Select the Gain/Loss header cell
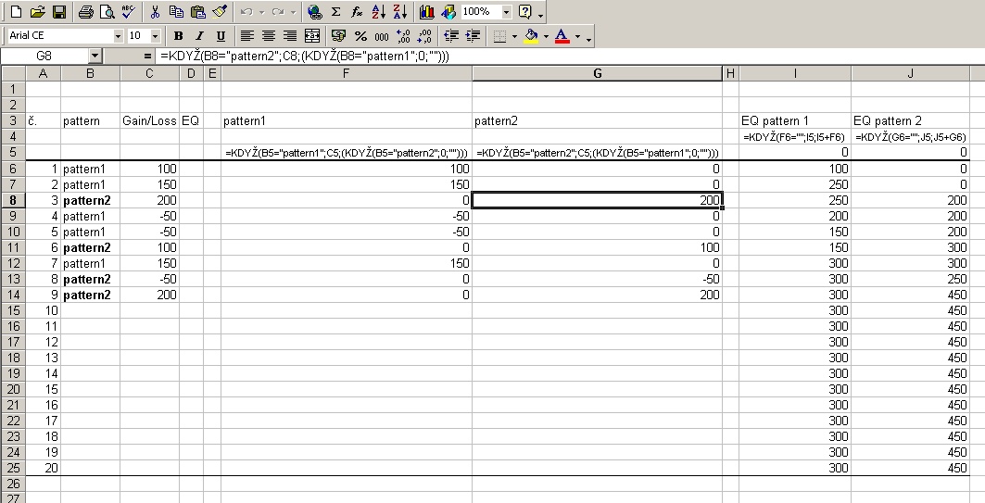The image size is (985, 503). [x=149, y=121]
